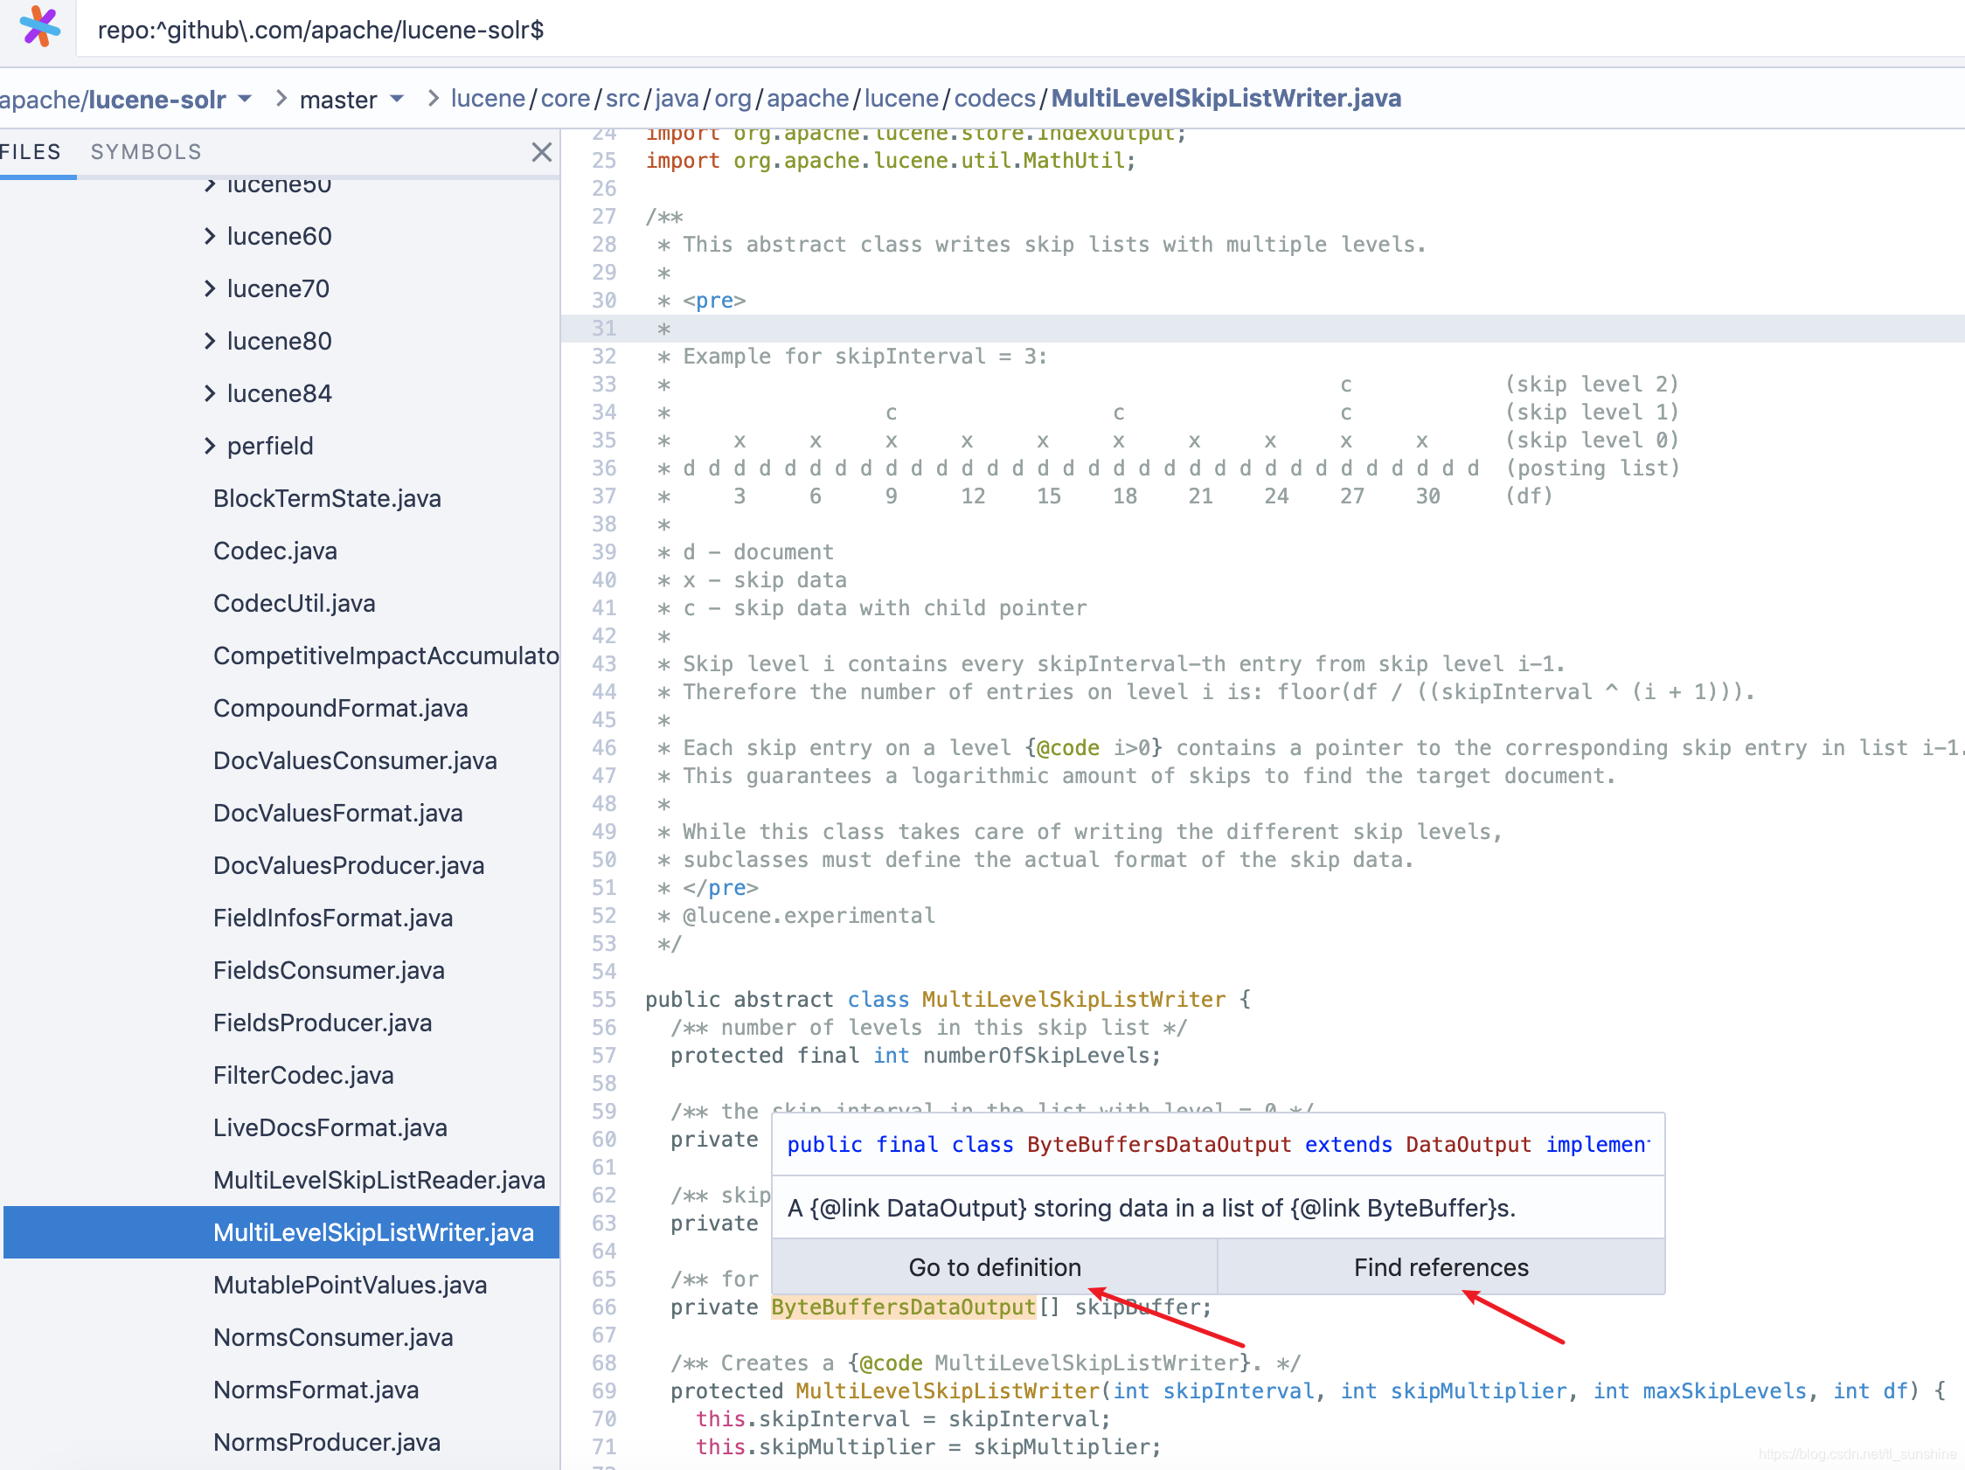Click the codecs breadcrumb link
This screenshot has width=1965, height=1470.
point(994,99)
